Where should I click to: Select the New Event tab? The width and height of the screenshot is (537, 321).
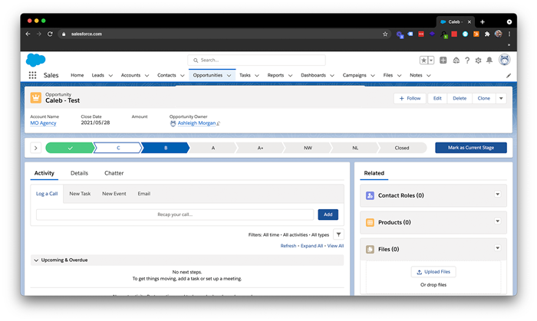[x=114, y=194]
